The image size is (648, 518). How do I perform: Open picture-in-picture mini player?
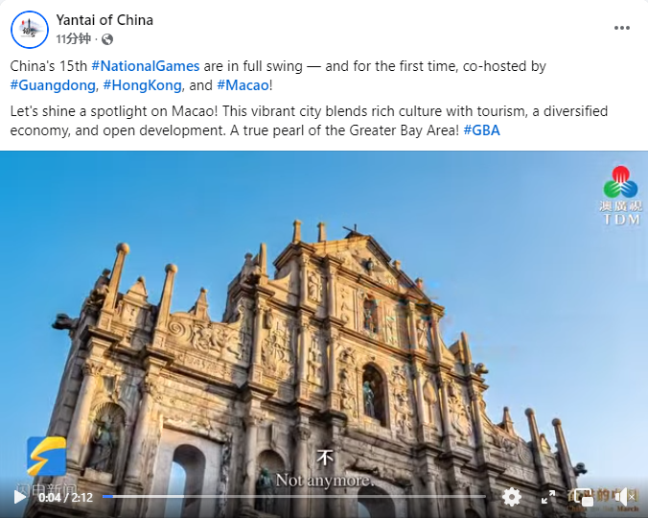click(584, 497)
